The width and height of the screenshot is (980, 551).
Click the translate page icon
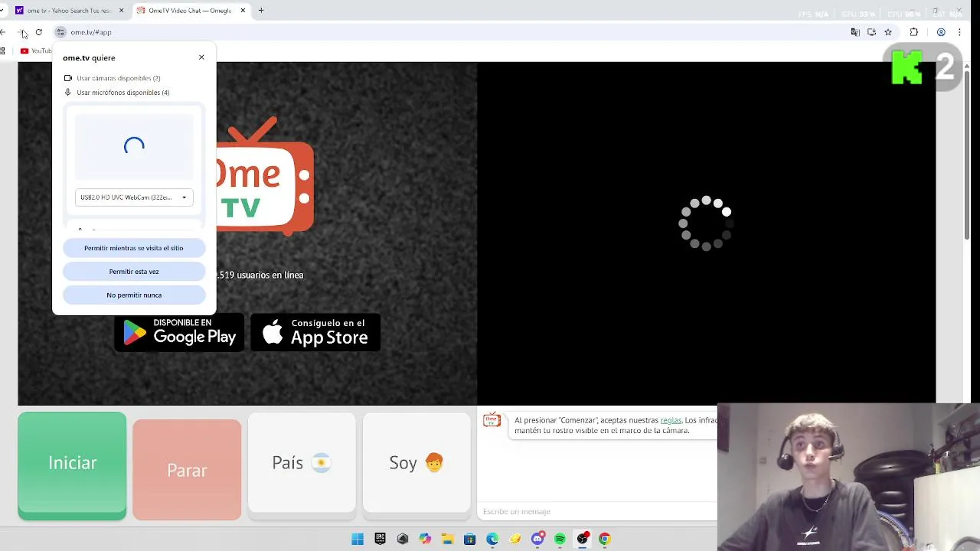click(855, 32)
